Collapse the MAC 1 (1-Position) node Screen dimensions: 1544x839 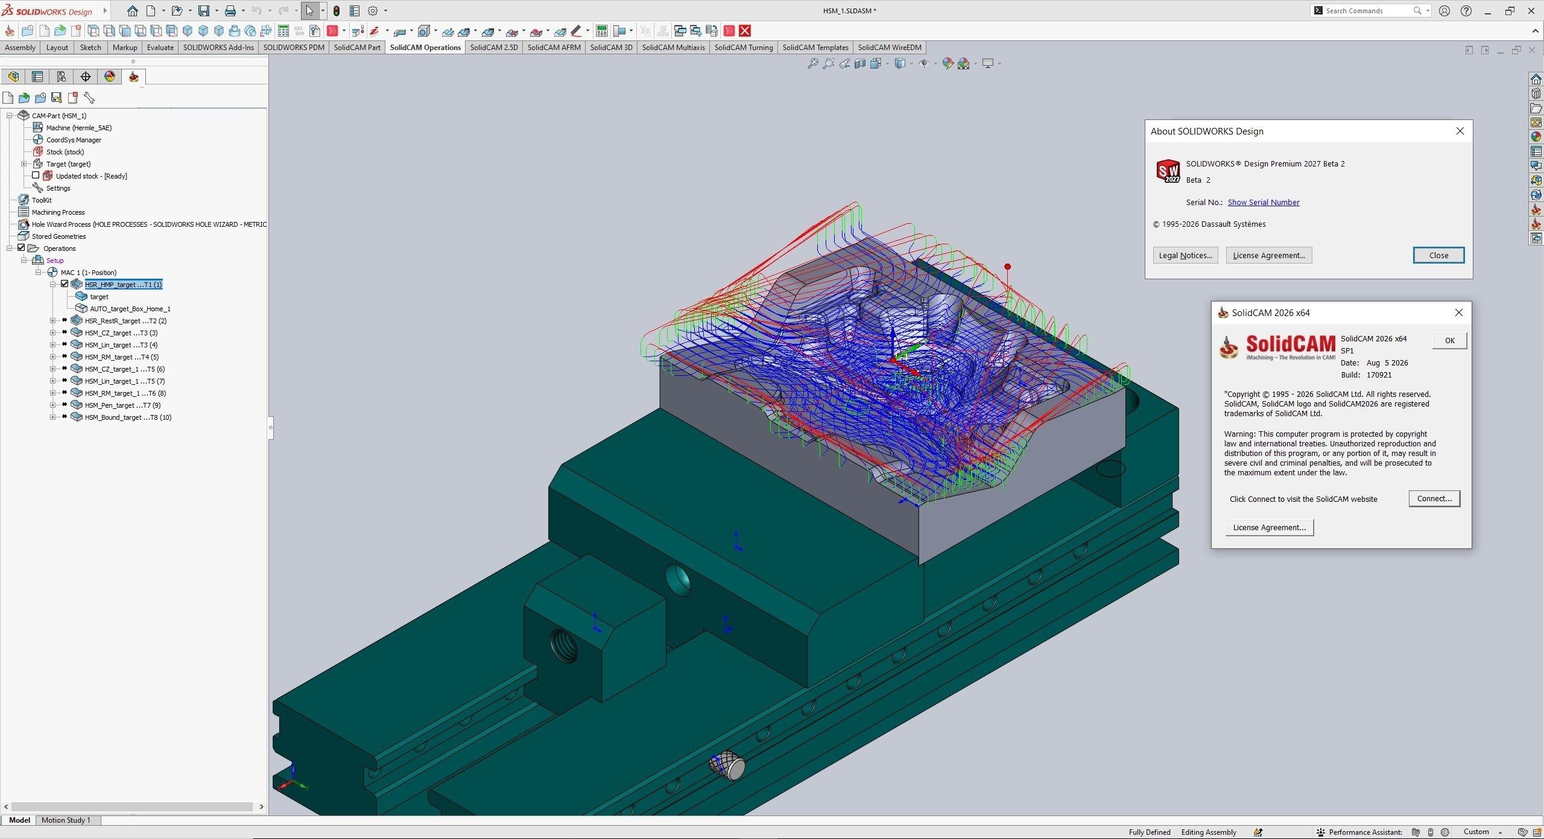click(39, 272)
